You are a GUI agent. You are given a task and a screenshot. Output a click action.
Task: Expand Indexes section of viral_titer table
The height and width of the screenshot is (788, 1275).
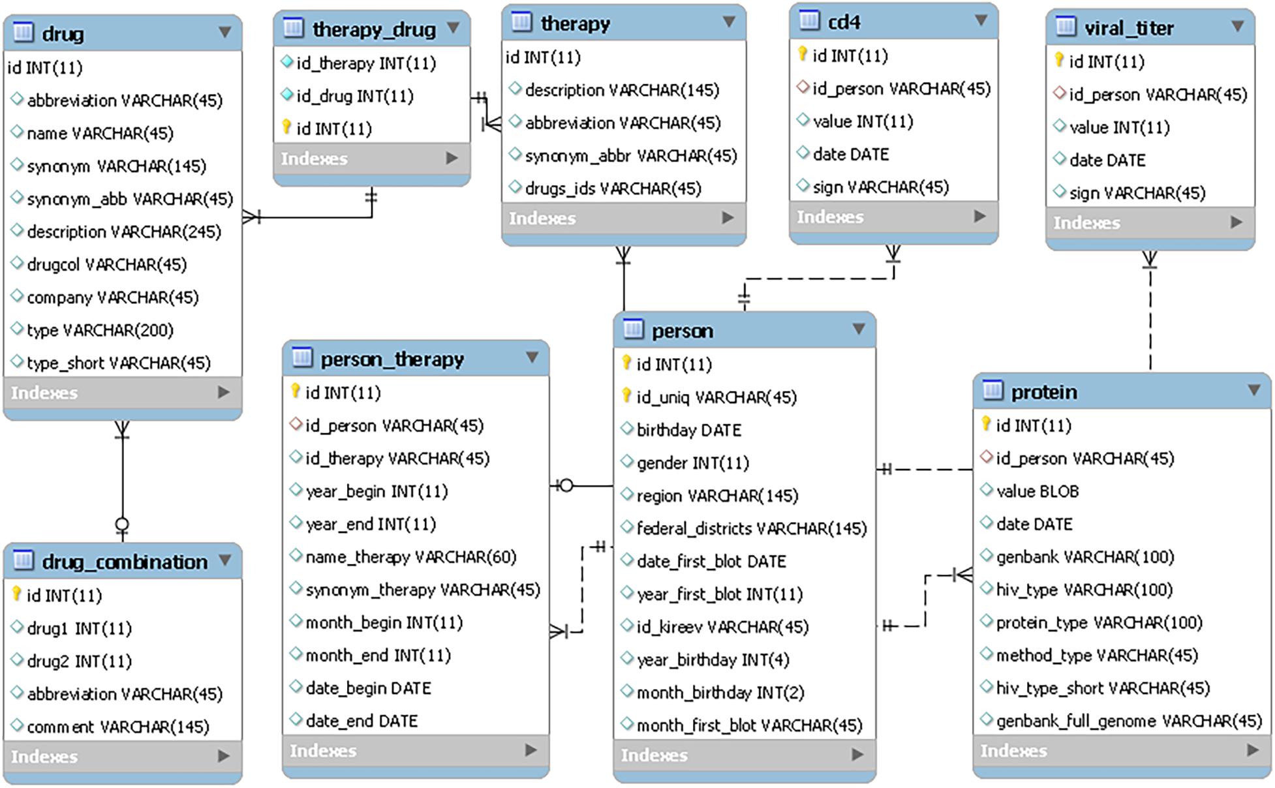click(1237, 222)
